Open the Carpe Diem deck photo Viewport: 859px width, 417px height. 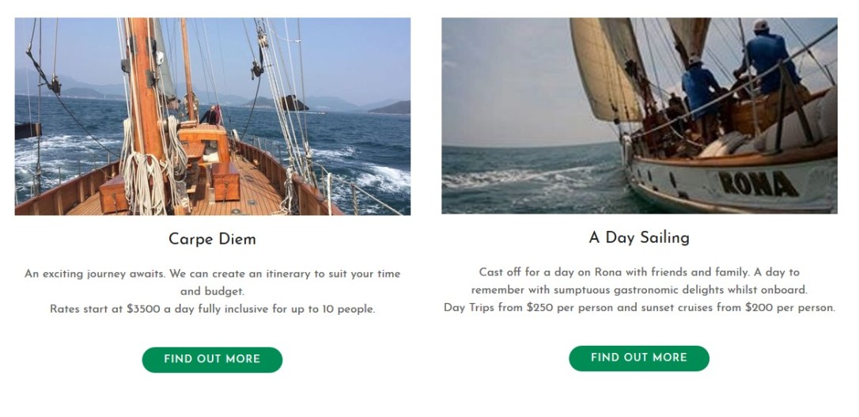(x=213, y=116)
